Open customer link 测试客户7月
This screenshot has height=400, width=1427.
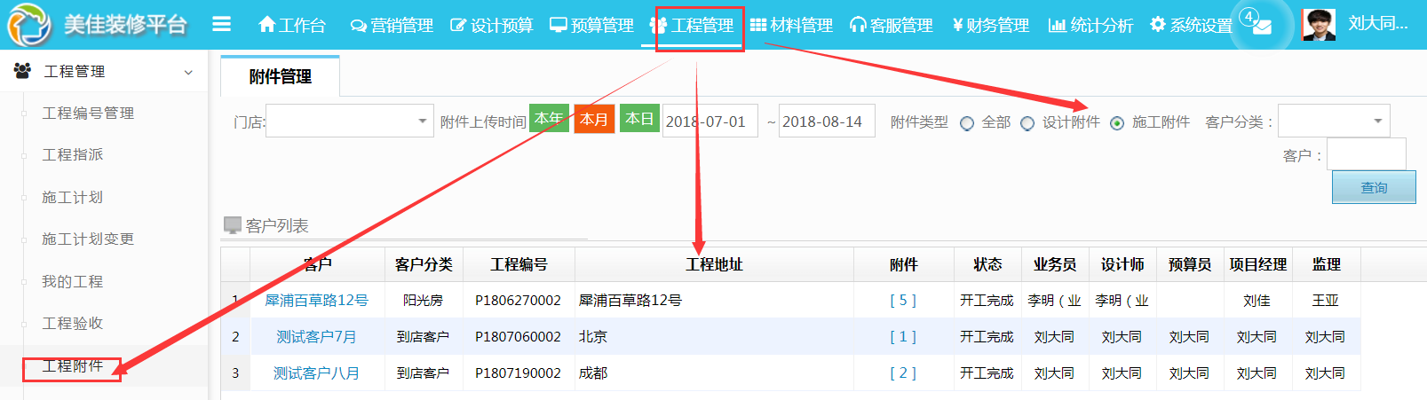click(x=316, y=337)
